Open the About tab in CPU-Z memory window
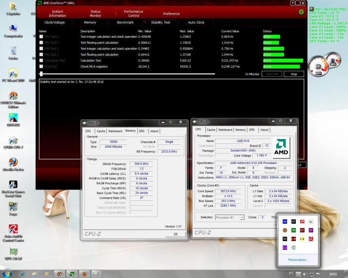The width and height of the screenshot is (348, 278). (x=154, y=131)
